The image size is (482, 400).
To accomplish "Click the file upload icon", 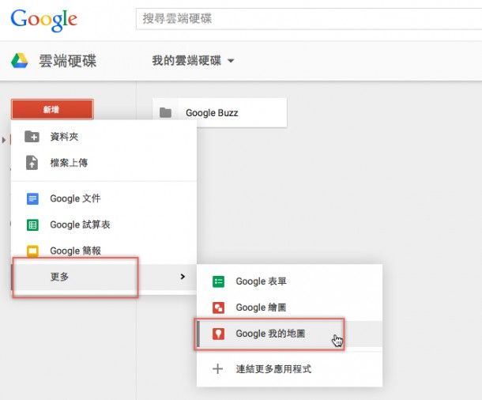I will pyautogui.click(x=32, y=163).
